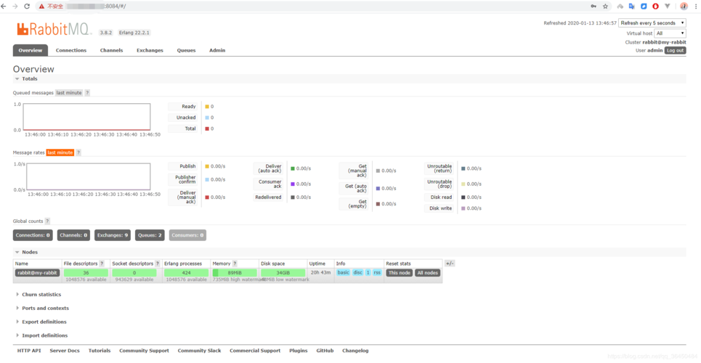Screen dimensions: 701x363
Task: Click the Exchanges: 9 count button
Action: (113, 234)
